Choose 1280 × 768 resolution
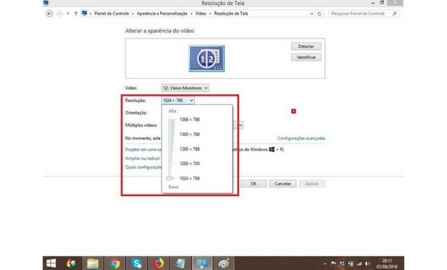 click(189, 149)
